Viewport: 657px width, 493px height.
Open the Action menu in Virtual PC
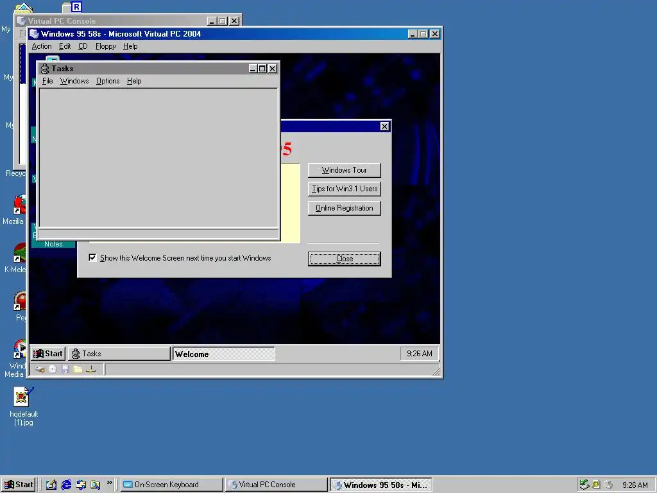pos(42,46)
